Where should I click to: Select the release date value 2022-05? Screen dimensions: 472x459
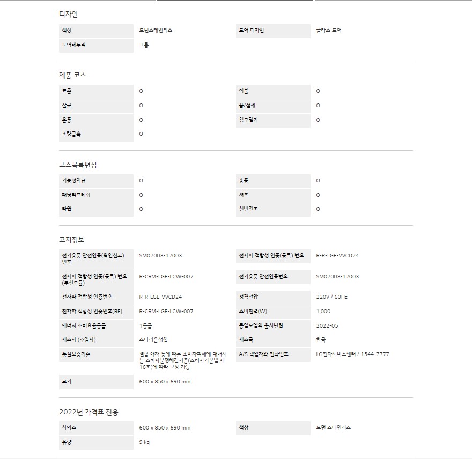pos(327,325)
